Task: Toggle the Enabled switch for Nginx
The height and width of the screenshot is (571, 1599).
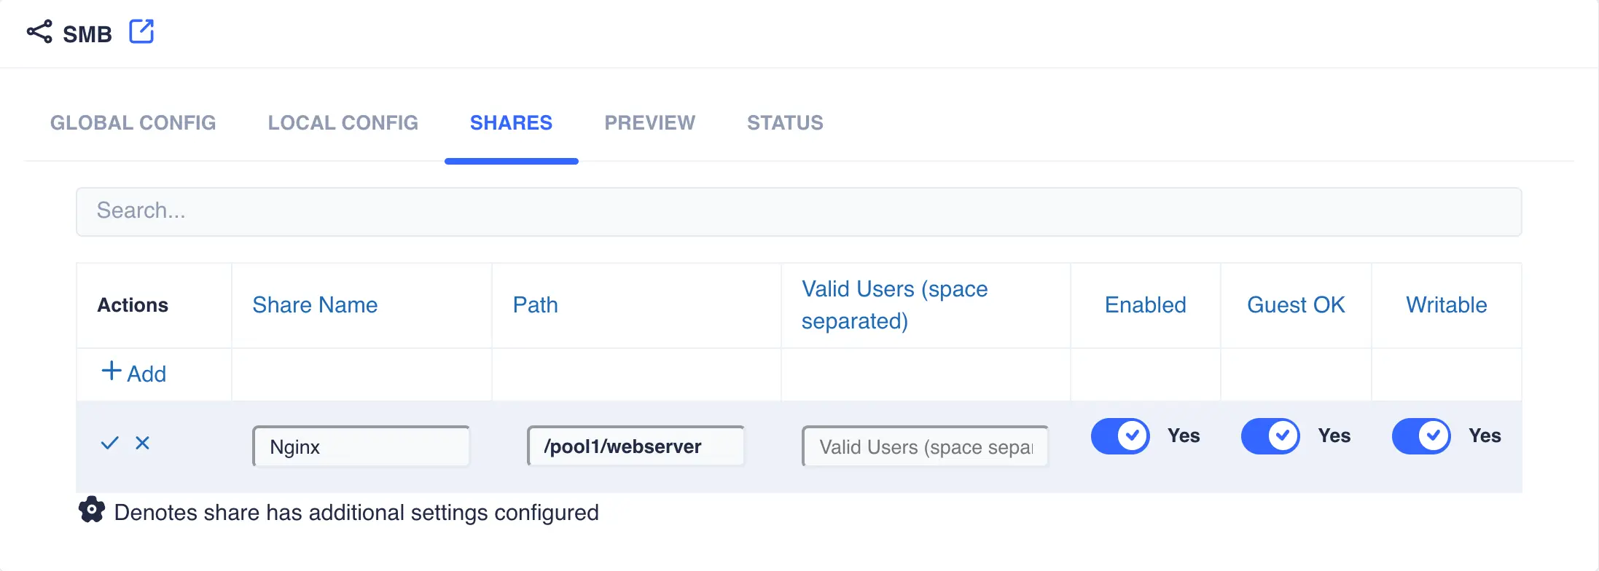Action: [x=1120, y=436]
